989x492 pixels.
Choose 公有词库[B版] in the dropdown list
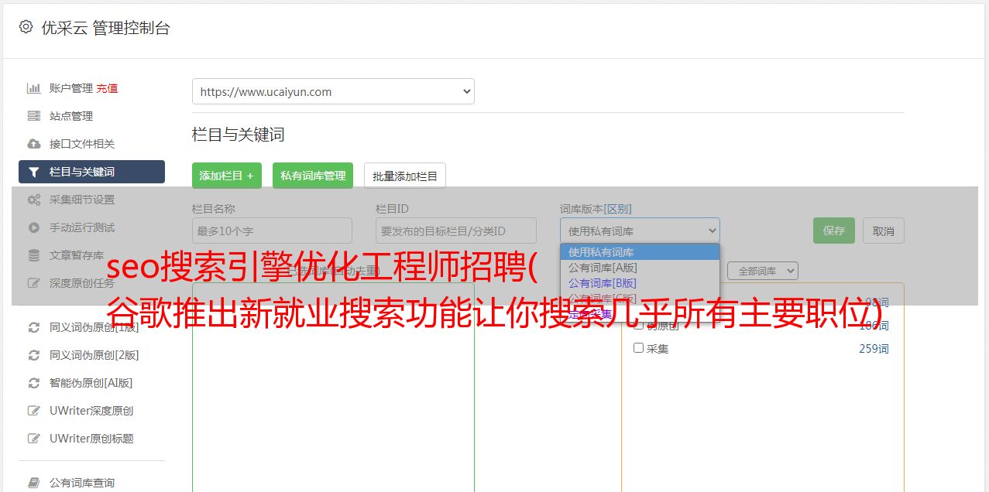coord(640,283)
